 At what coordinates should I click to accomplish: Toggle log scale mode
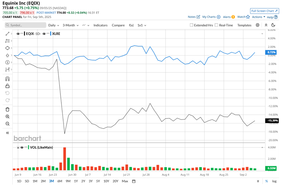[274, 181]
